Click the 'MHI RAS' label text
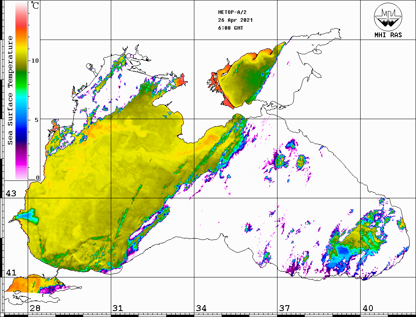This screenshot has width=416, height=317. [x=388, y=35]
